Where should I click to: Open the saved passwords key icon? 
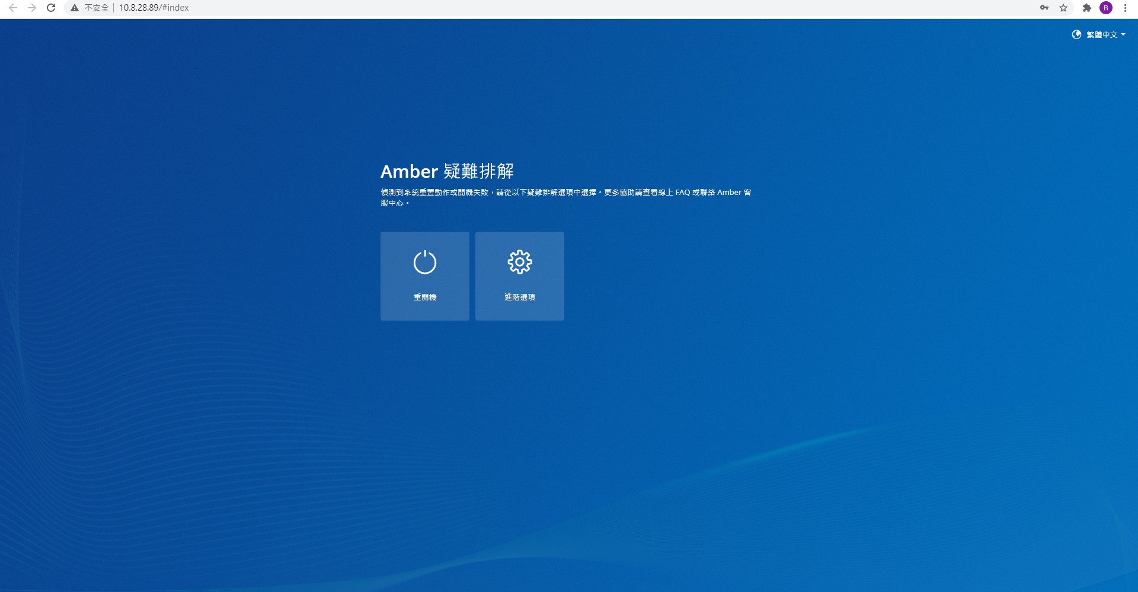1044,8
